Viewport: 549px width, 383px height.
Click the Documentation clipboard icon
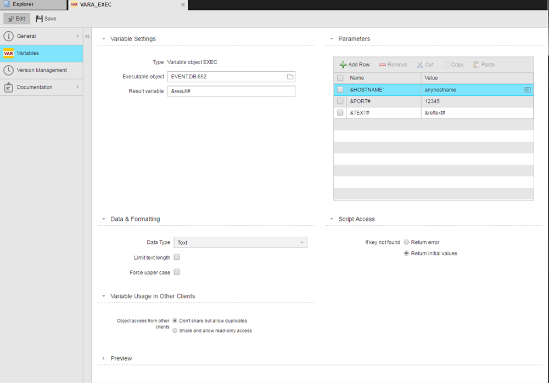click(x=8, y=87)
